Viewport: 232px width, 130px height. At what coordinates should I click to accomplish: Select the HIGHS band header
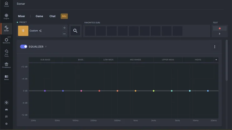(198, 60)
